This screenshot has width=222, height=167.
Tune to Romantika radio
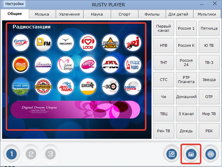(43, 65)
